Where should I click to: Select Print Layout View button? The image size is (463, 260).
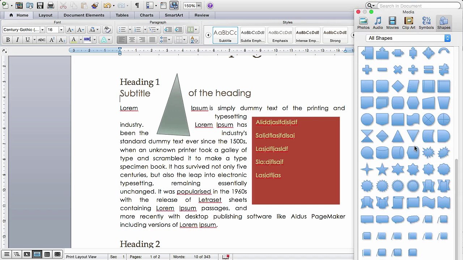pyautogui.click(x=37, y=254)
